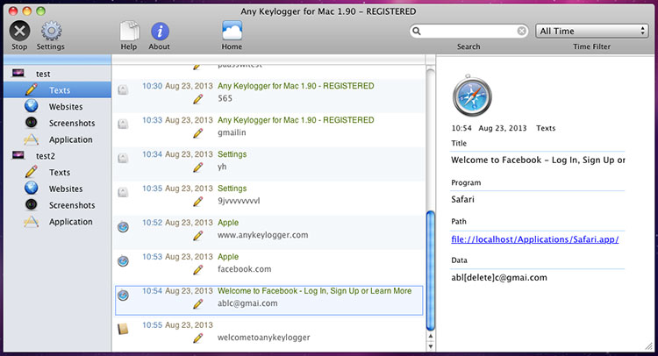The image size is (658, 356).
Task: Click the book icon of 10:55 entry
Action: pyautogui.click(x=123, y=329)
